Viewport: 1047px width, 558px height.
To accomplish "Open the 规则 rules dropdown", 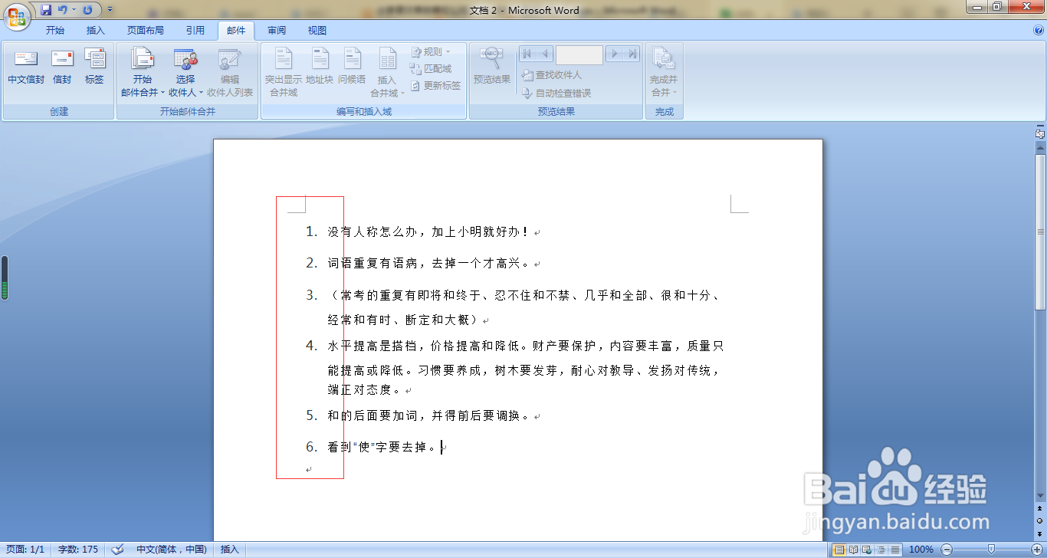I will click(431, 52).
